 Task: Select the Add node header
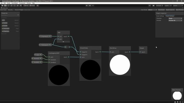point(63,33)
